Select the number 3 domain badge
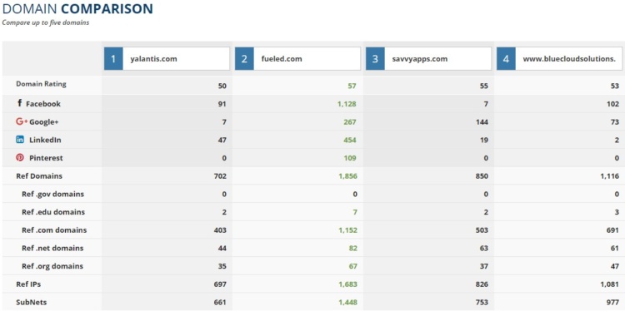This screenshot has width=625, height=311. tap(375, 59)
